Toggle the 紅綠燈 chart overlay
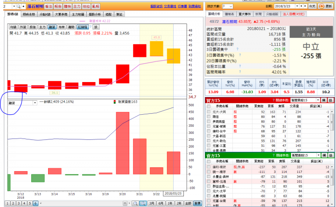 coord(83,27)
